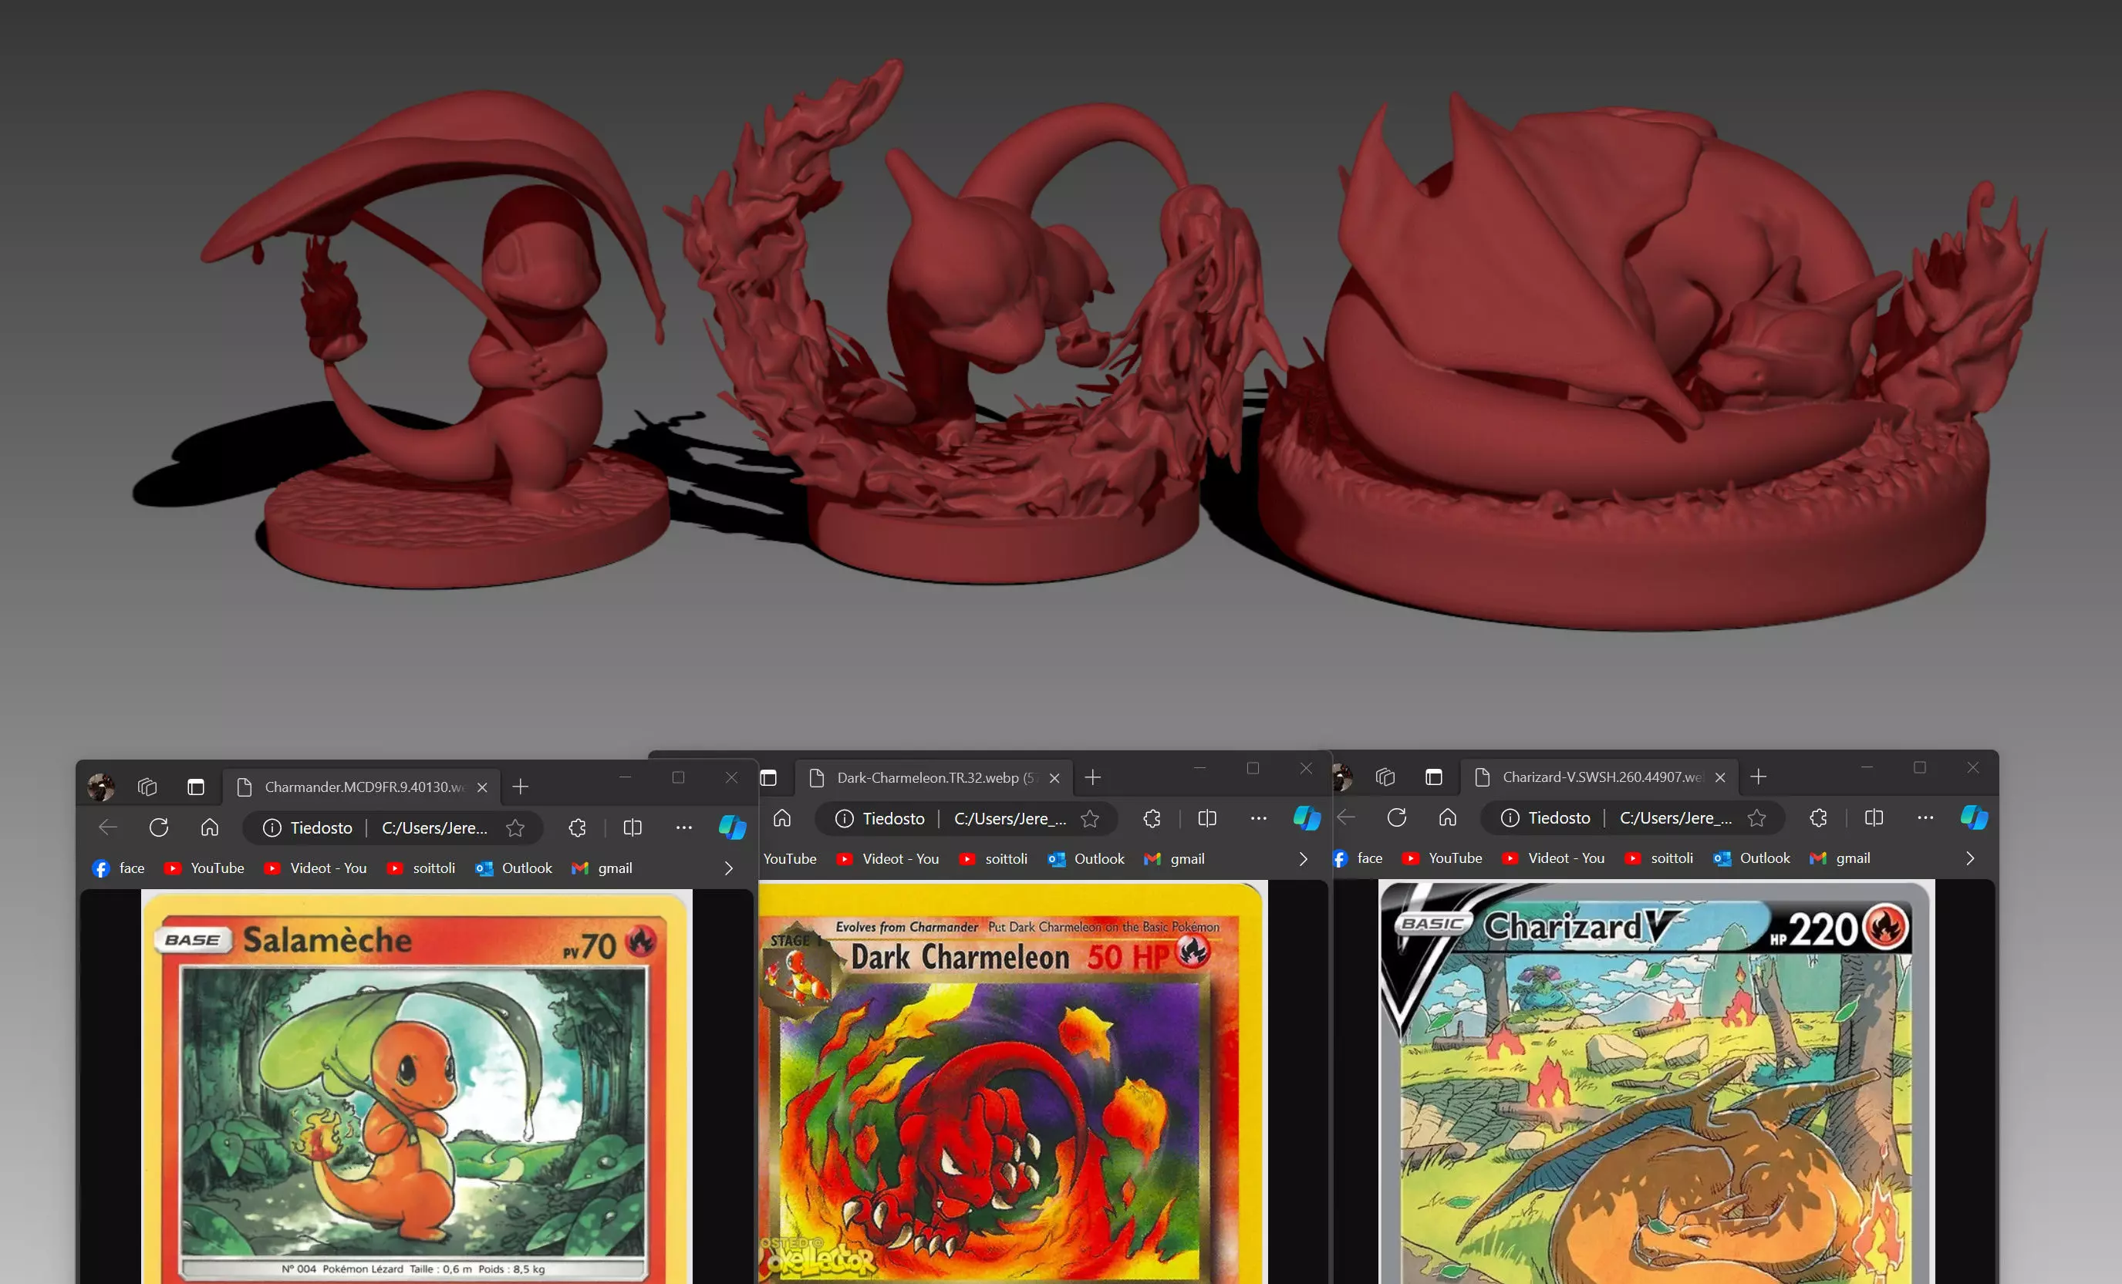The image size is (2122, 1284).
Task: Toggle split screen icon in Dark-Charmeleon window
Action: [x=1206, y=818]
